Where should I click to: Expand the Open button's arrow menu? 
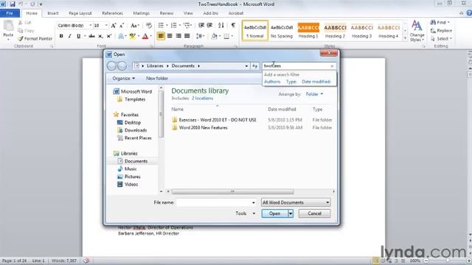click(x=291, y=213)
